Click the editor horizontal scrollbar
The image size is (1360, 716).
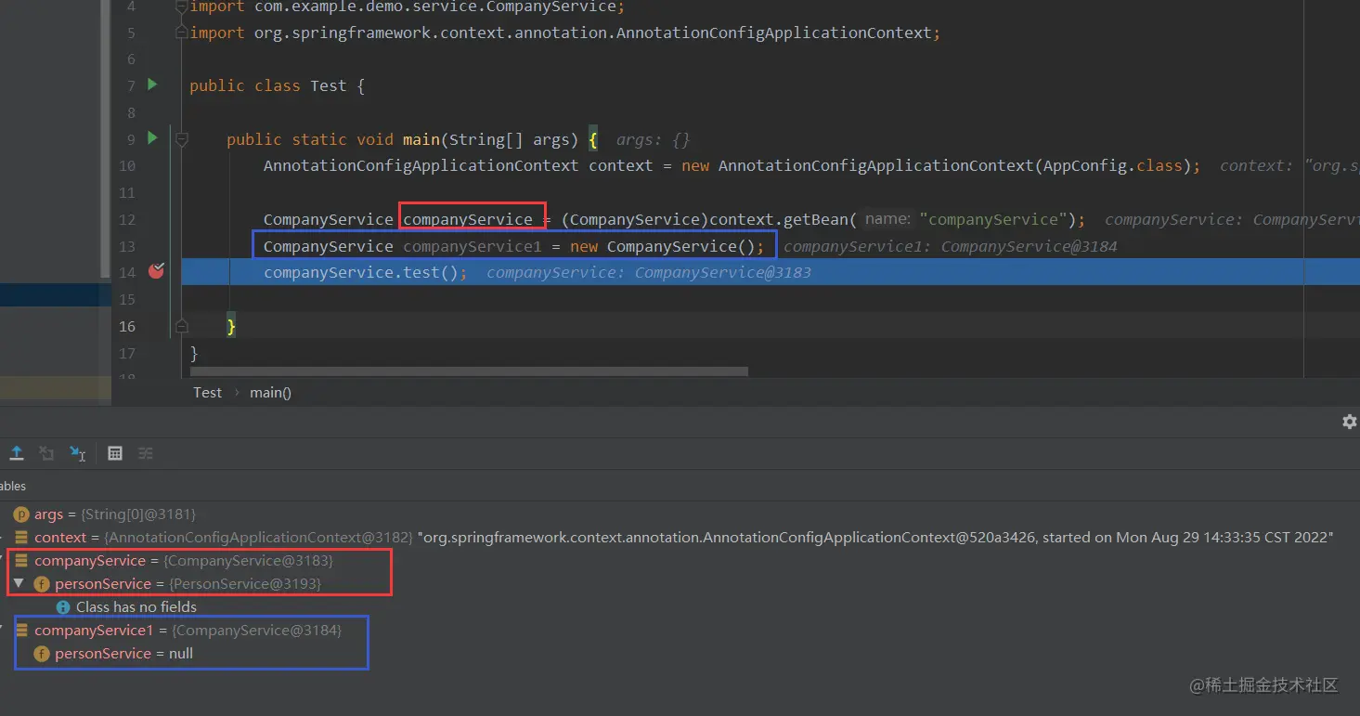pyautogui.click(x=469, y=371)
